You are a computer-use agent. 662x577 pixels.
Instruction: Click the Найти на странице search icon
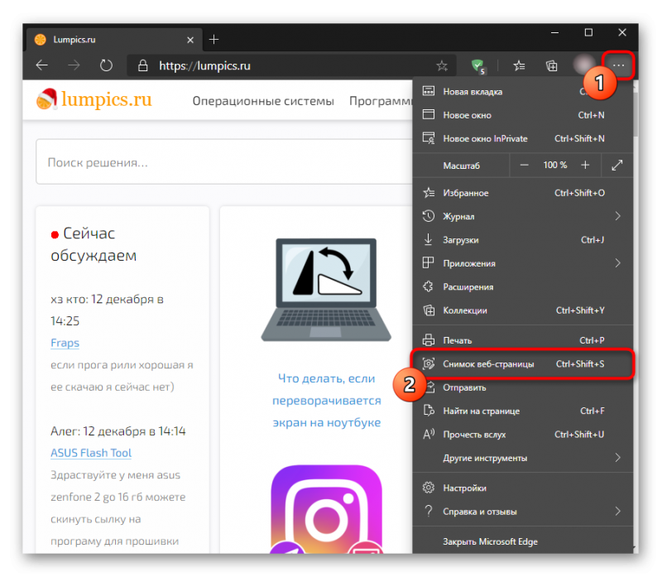[x=429, y=411]
